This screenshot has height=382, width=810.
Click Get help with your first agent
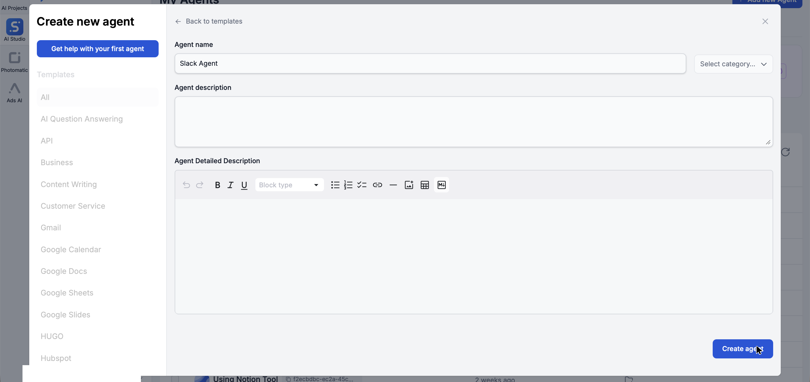[x=98, y=49]
